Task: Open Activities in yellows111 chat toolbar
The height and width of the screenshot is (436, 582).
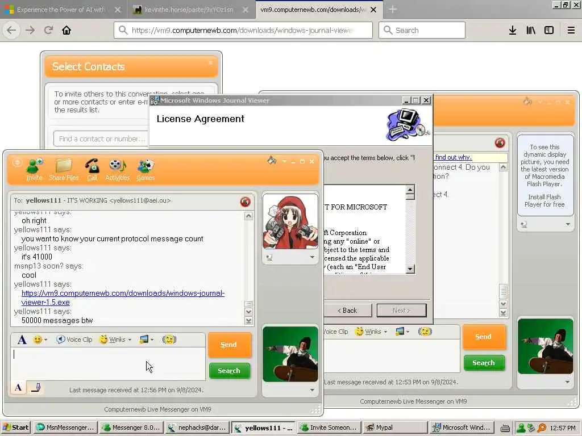Action: tap(117, 169)
